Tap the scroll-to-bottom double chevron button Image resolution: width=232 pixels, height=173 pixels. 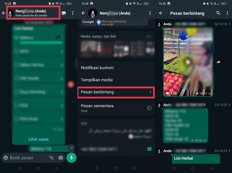71,148
